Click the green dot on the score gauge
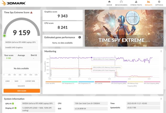This screenshot has height=113, width=166. click(x=4, y=36)
